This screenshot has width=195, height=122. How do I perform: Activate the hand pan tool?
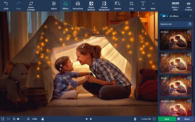(43, 119)
